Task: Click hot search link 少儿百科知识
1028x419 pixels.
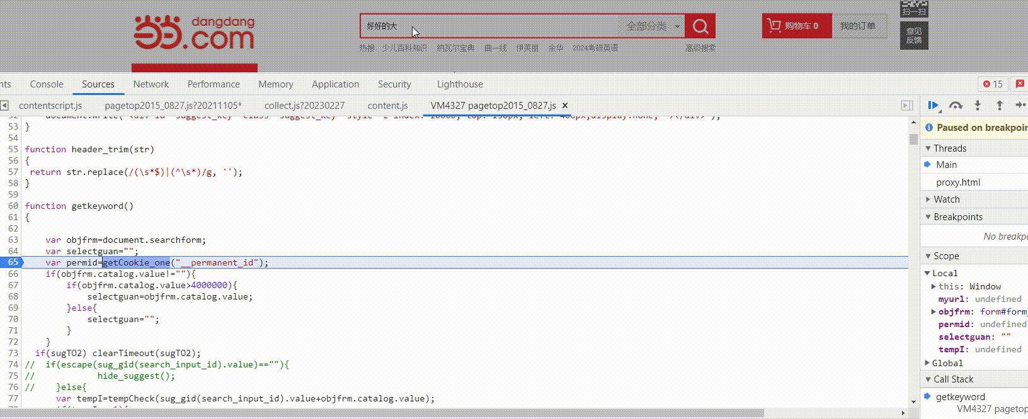Action: click(x=404, y=48)
